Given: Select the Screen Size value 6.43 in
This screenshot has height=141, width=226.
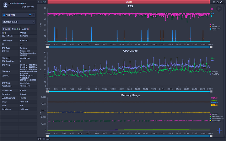Looking at the screenshot, I should coord(23,91).
